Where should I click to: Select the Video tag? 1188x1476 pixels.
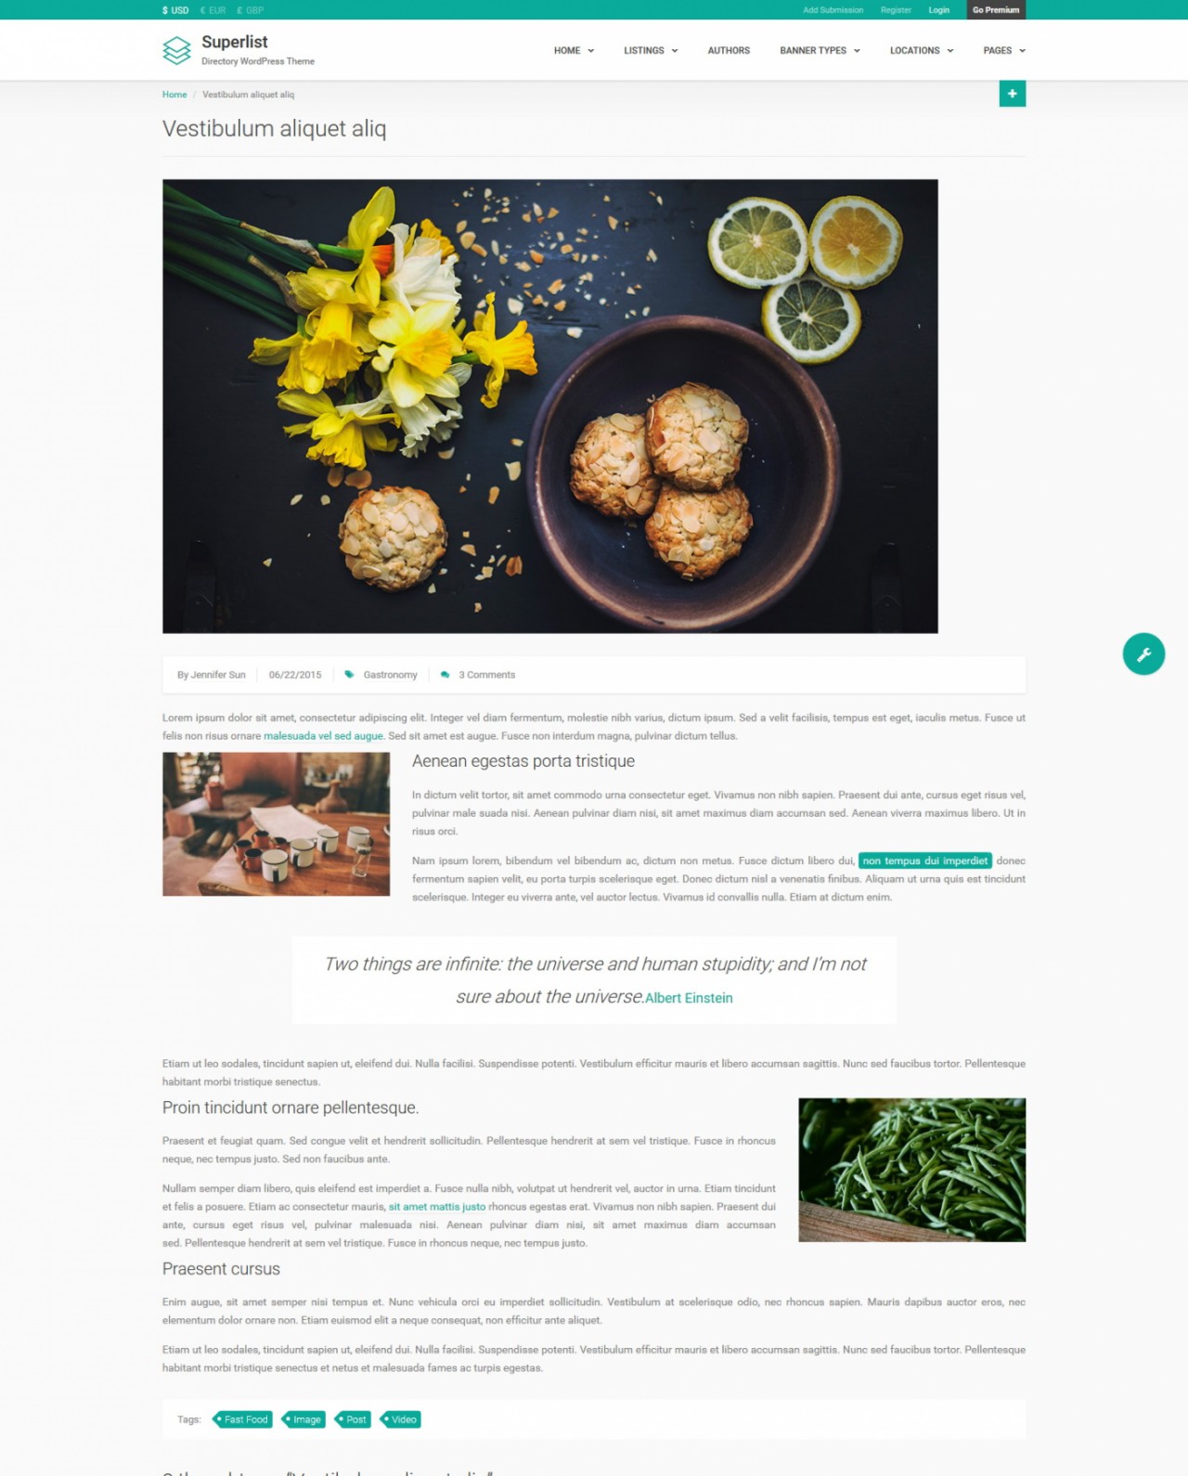tap(401, 1419)
